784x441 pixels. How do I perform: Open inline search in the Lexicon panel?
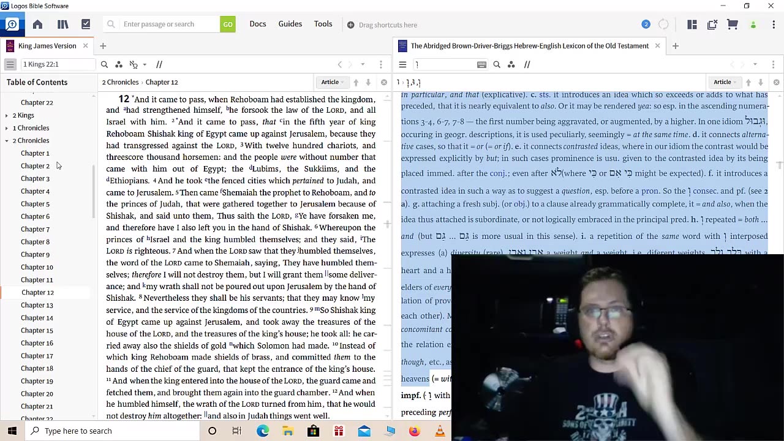[x=497, y=64]
